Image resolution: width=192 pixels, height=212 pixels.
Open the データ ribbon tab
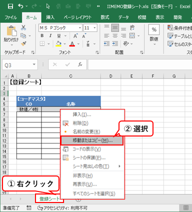(123, 17)
